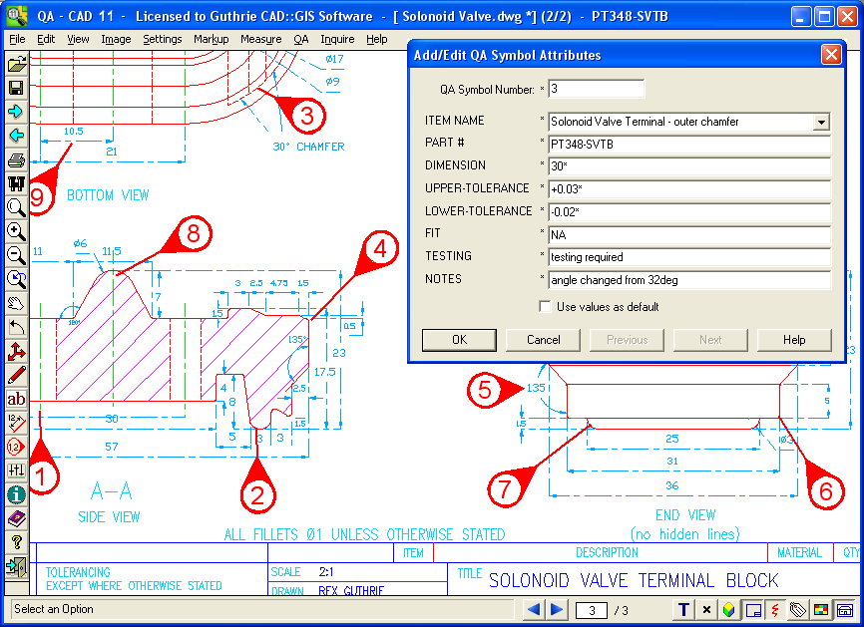
Task: Click the Help button in the dialog
Action: 794,340
